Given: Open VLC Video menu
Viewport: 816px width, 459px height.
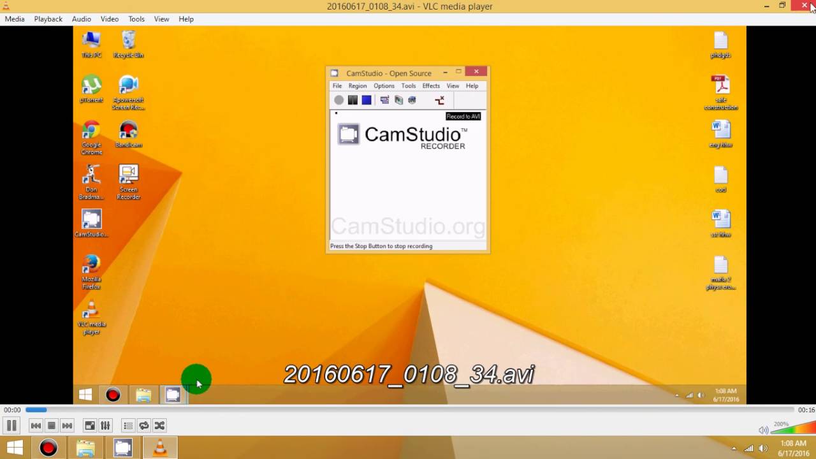Looking at the screenshot, I should point(110,19).
